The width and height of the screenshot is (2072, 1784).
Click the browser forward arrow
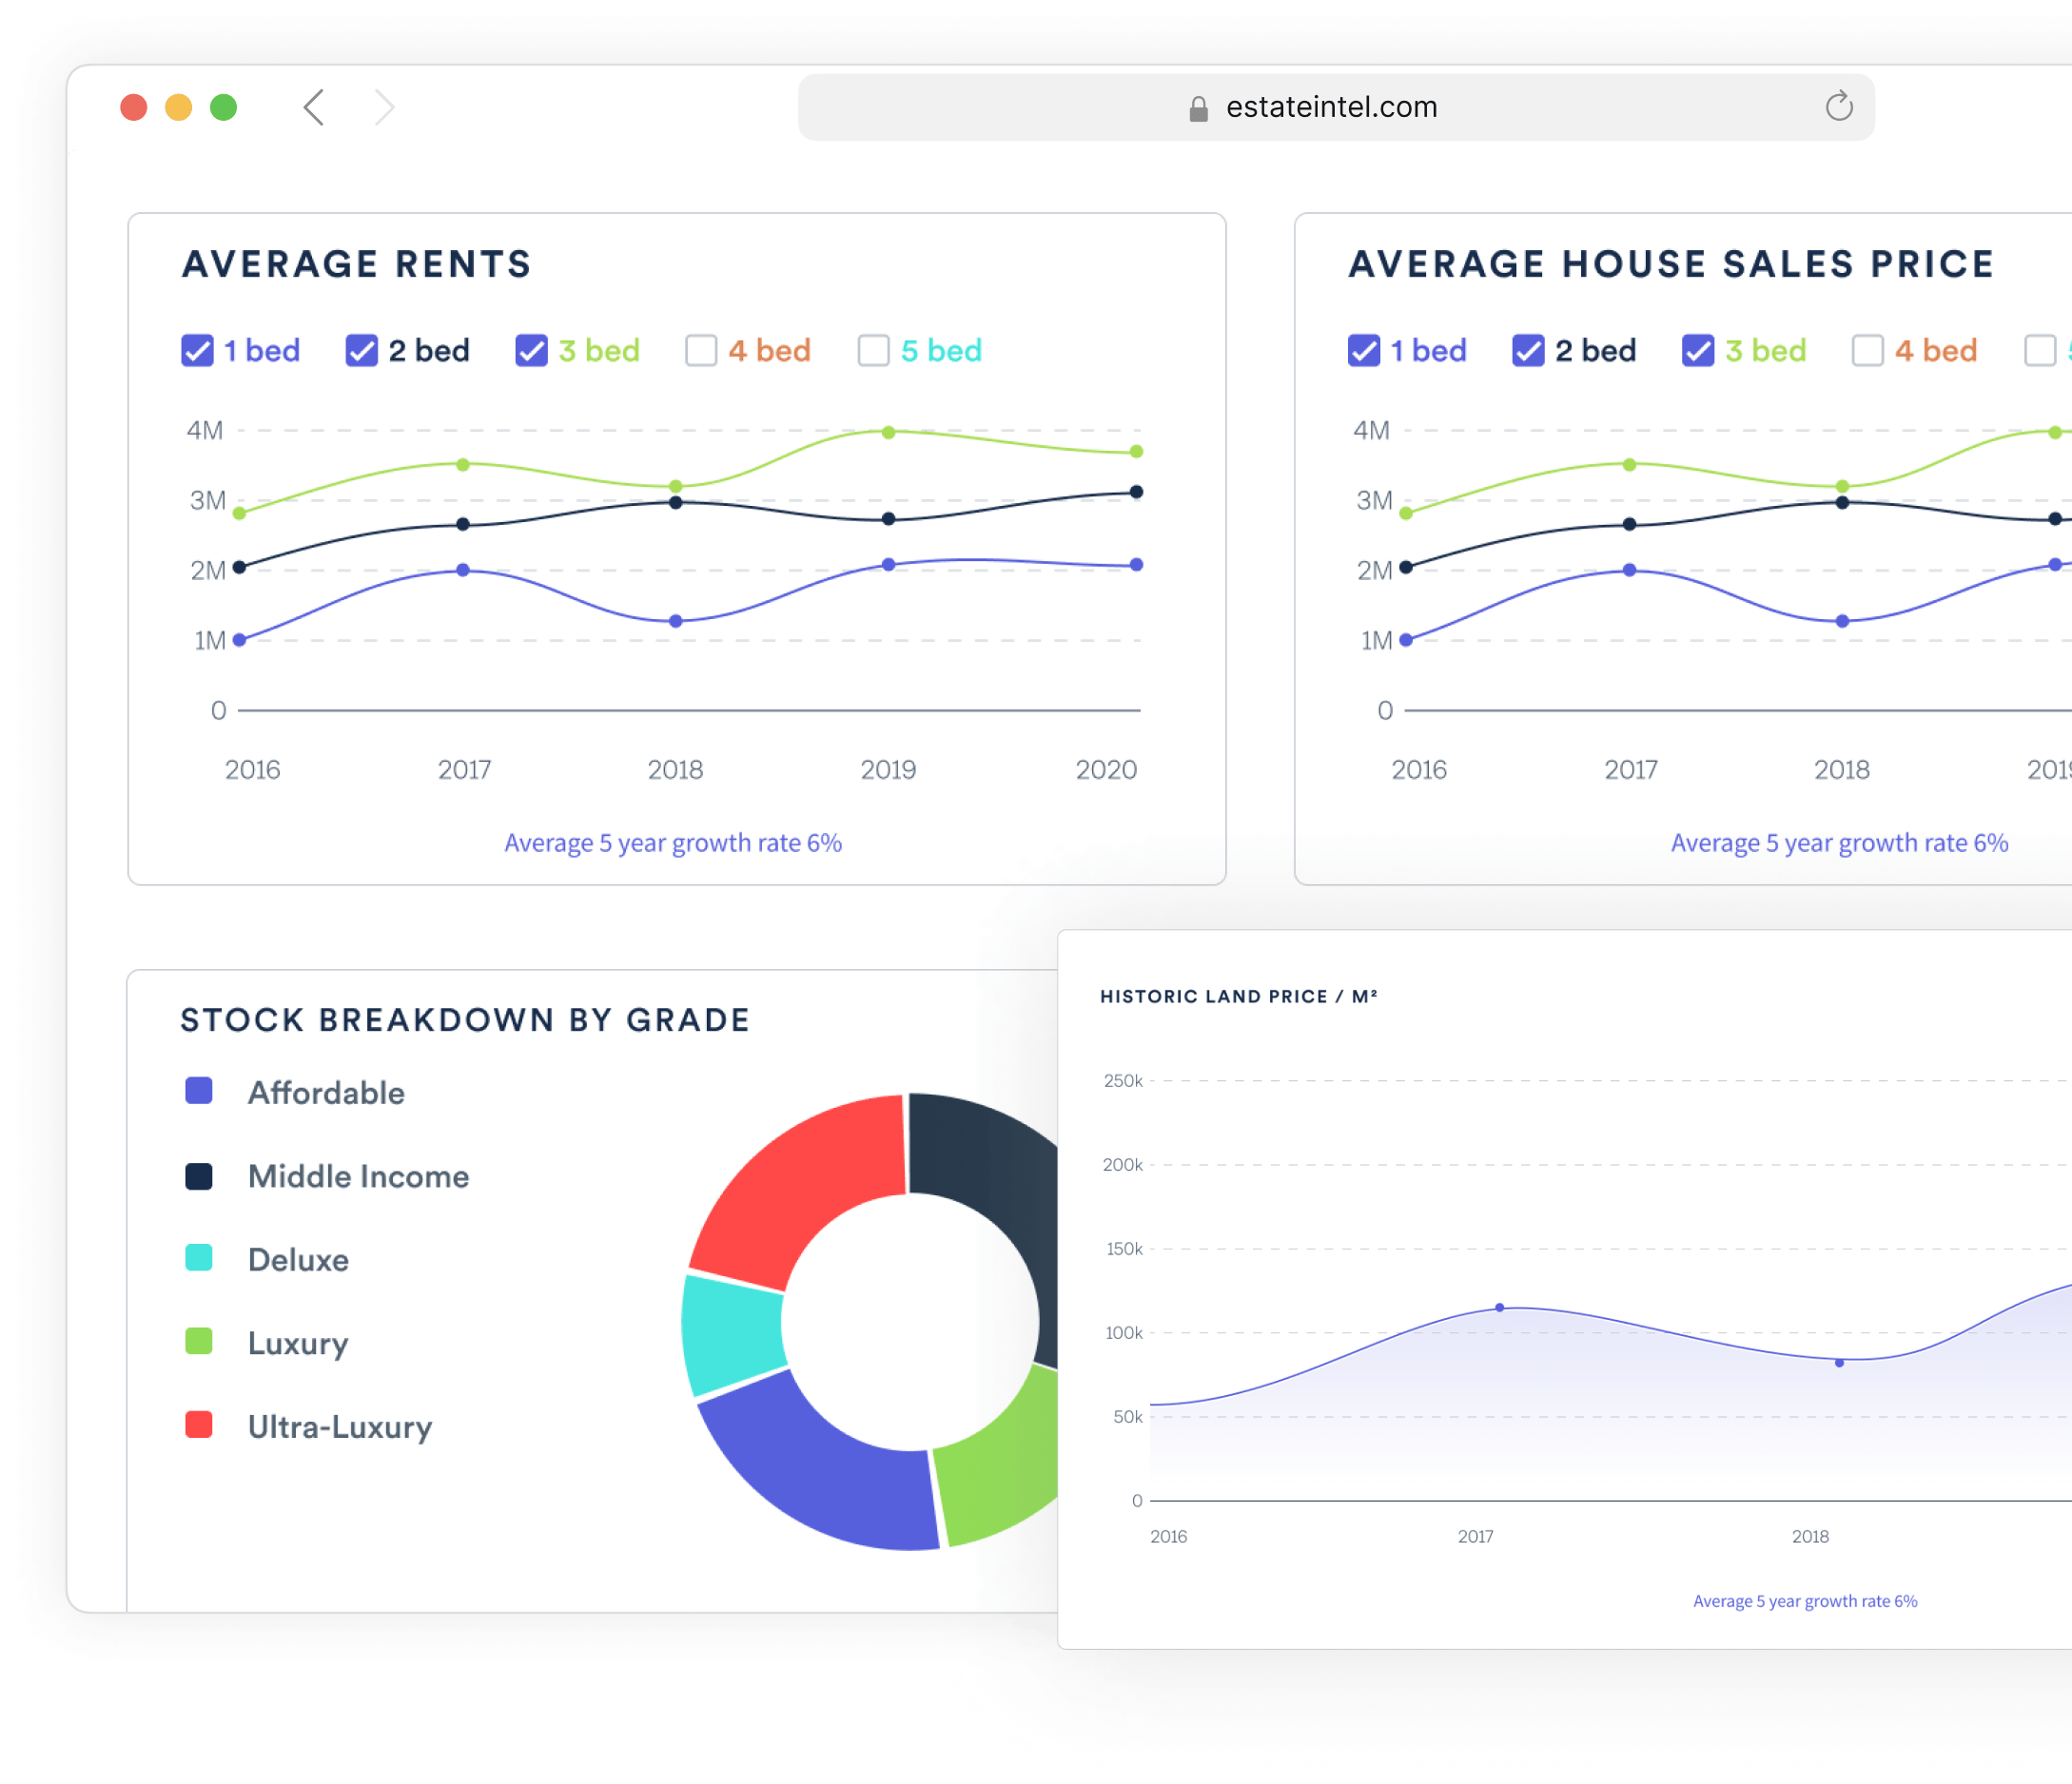[x=385, y=107]
